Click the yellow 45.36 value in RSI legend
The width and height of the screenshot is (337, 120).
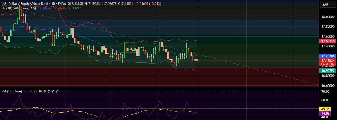38,91
